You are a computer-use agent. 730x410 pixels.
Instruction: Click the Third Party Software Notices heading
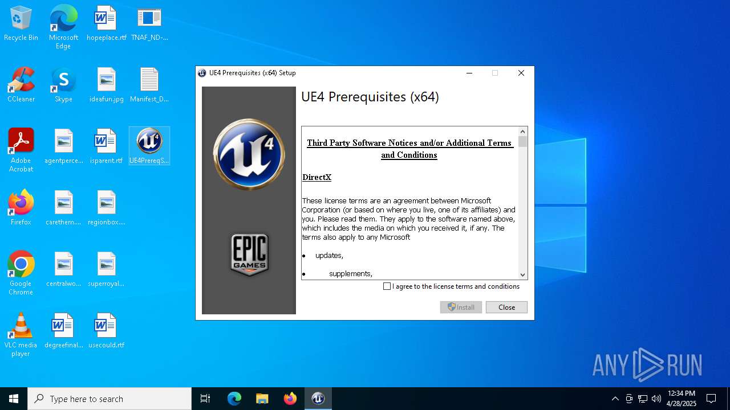(x=409, y=149)
